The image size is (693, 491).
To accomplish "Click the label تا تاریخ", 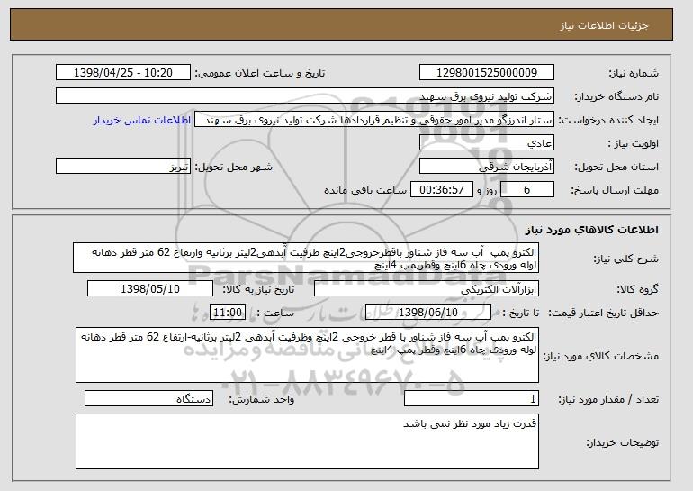I will [521, 314].
